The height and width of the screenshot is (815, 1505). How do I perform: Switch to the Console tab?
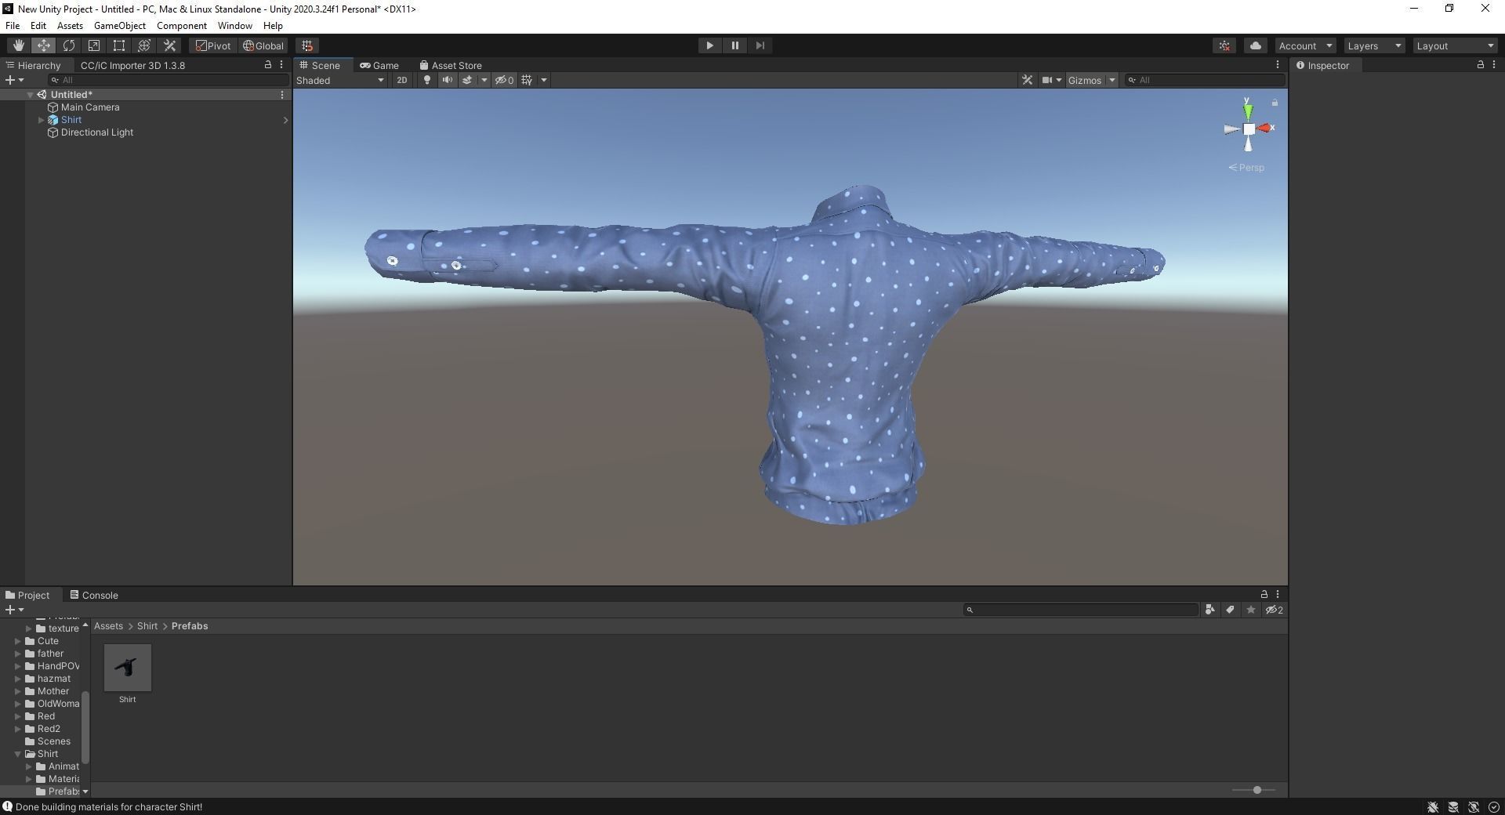click(x=93, y=595)
